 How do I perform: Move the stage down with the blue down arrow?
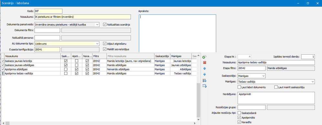tap(205, 74)
